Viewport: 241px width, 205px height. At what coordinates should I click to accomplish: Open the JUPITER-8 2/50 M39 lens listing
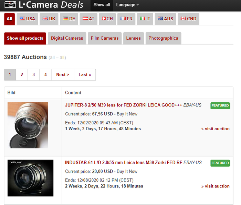click(123, 105)
